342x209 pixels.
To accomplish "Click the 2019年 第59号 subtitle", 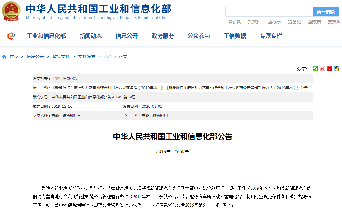I will point(173,152).
